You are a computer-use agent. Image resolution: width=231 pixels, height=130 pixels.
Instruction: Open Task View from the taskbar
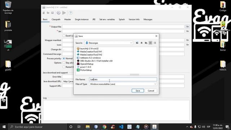(79, 127)
